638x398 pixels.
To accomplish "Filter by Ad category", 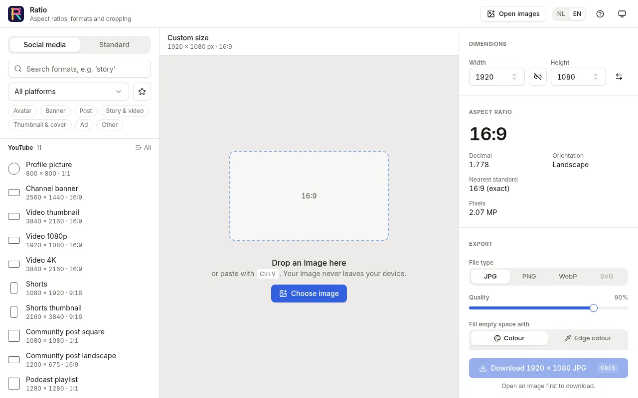I will click(x=84, y=125).
